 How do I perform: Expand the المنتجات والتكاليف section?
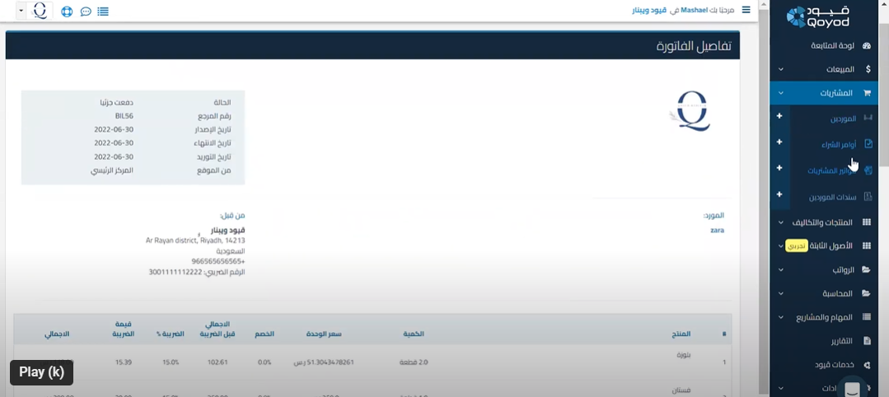824,222
